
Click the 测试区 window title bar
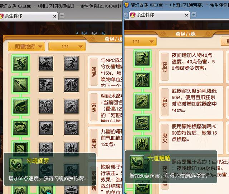61,6
